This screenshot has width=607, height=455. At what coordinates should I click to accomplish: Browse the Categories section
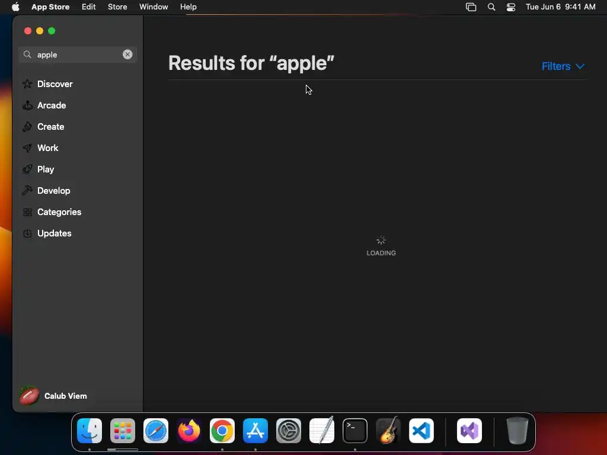click(59, 212)
